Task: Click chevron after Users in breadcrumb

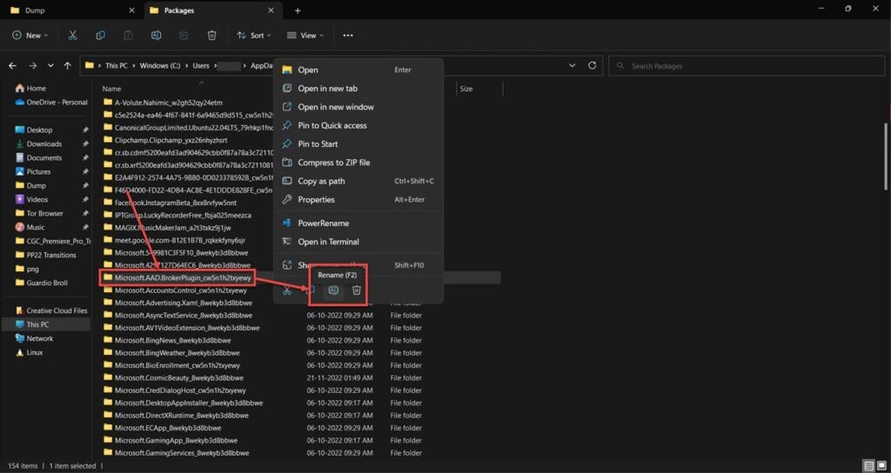Action: click(x=214, y=66)
